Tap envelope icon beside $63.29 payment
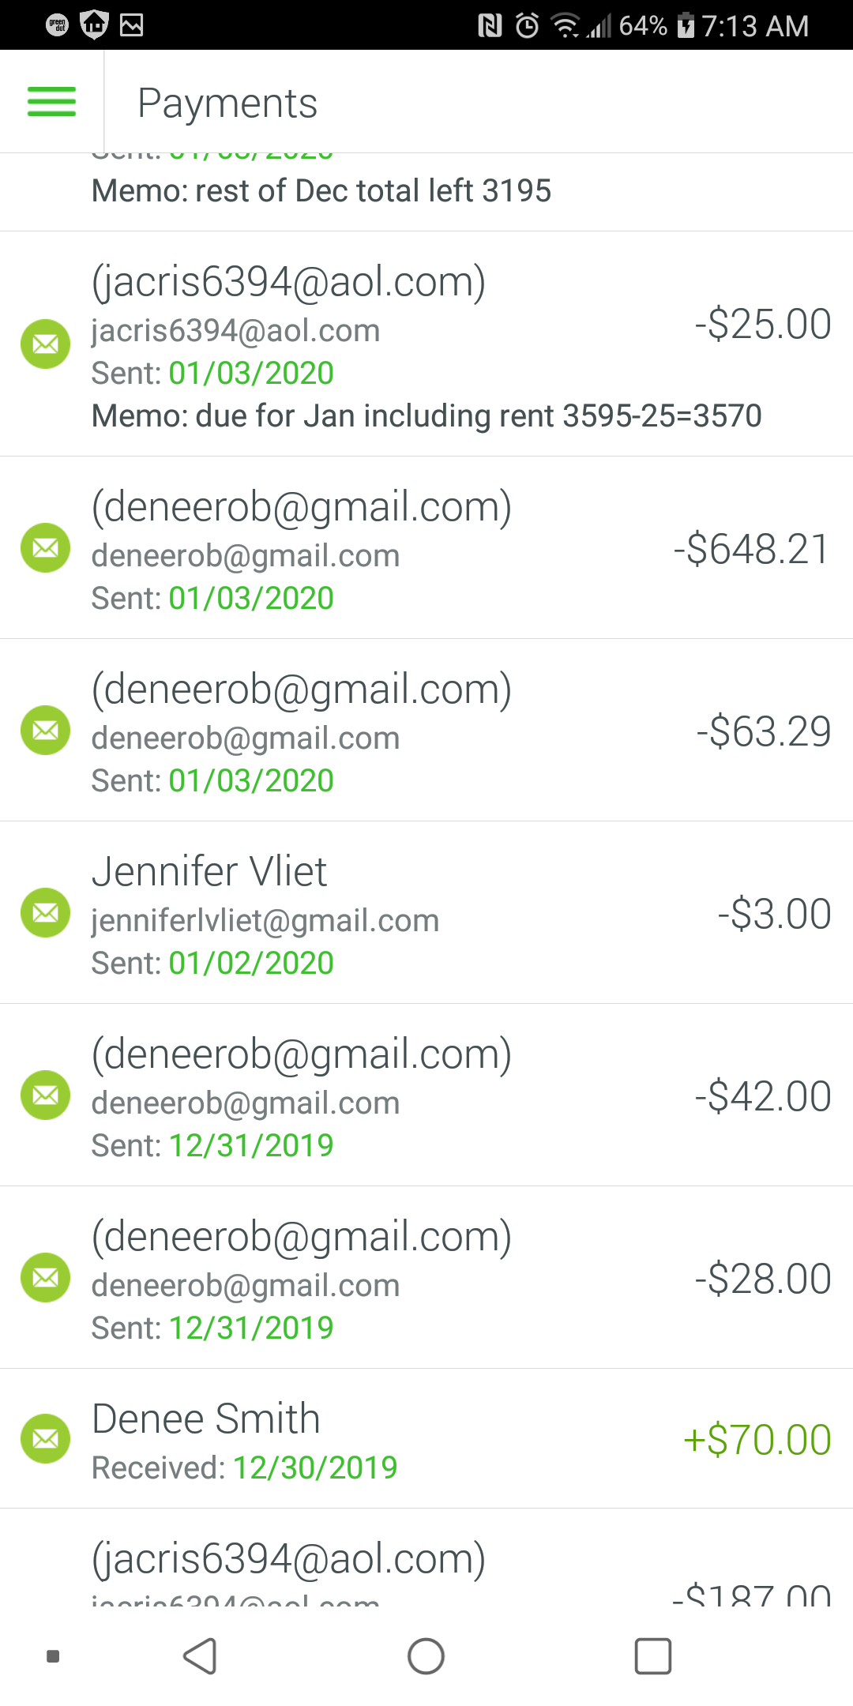Image resolution: width=853 pixels, height=1706 pixels. (45, 731)
